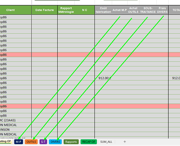Select the SUM_ALL sheet tab

pos(106,142)
